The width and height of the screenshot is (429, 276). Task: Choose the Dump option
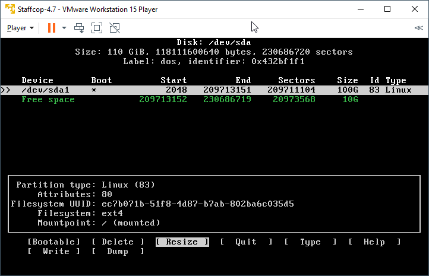coord(118,251)
